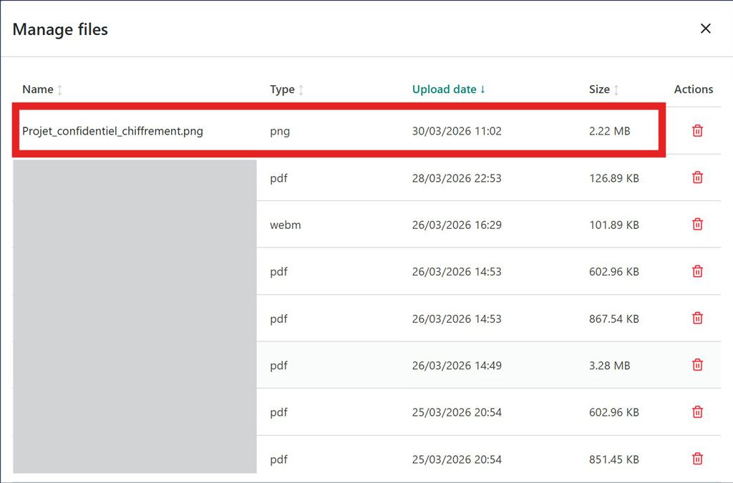Close the Manage files dialog
Image resolution: width=733 pixels, height=483 pixels.
[706, 29]
